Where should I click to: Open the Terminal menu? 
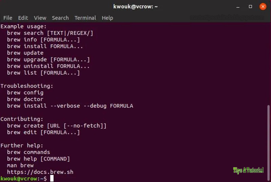(x=85, y=18)
